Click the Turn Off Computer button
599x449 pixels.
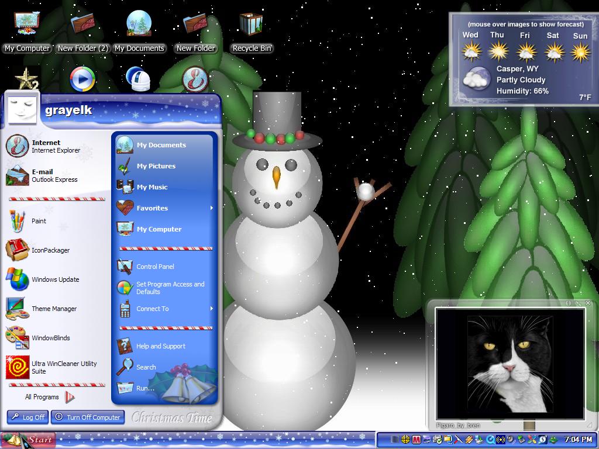(88, 417)
